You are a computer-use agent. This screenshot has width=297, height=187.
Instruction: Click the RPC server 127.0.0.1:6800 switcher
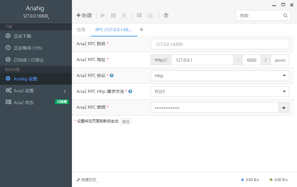point(36,16)
